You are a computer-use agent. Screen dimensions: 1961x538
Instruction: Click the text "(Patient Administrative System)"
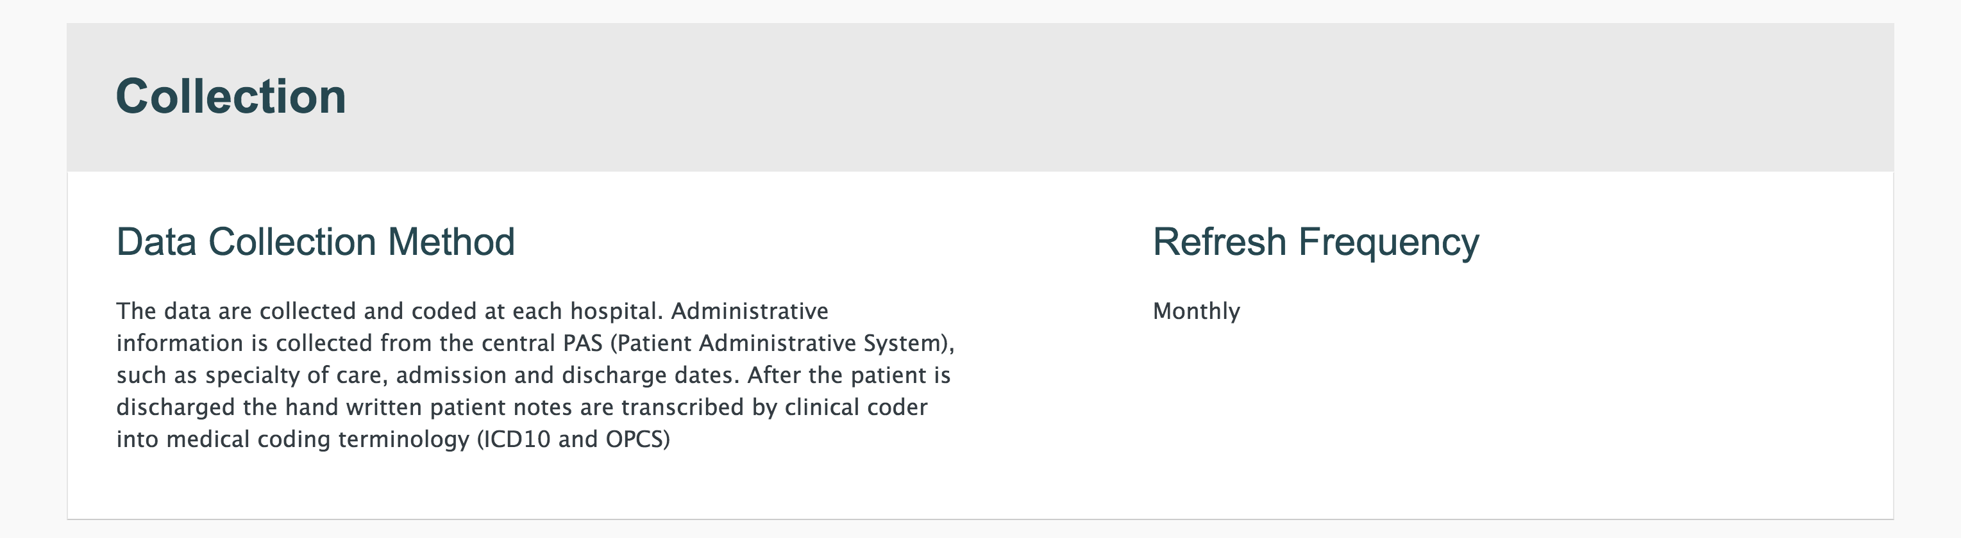(x=782, y=343)
